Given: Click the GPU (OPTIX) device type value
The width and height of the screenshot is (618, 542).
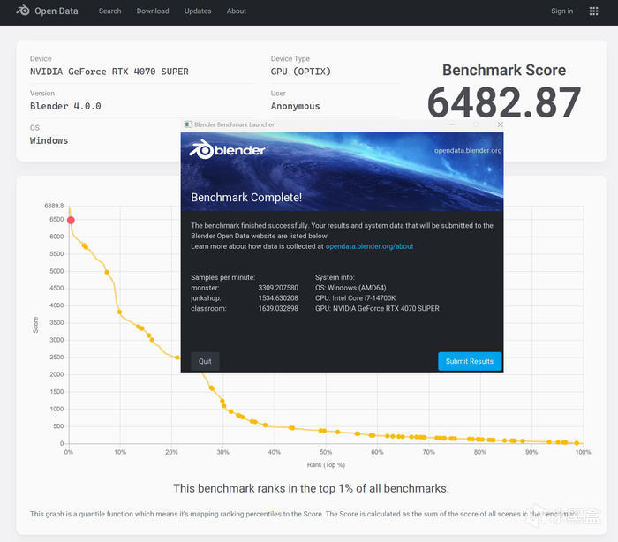Looking at the screenshot, I should tap(301, 72).
